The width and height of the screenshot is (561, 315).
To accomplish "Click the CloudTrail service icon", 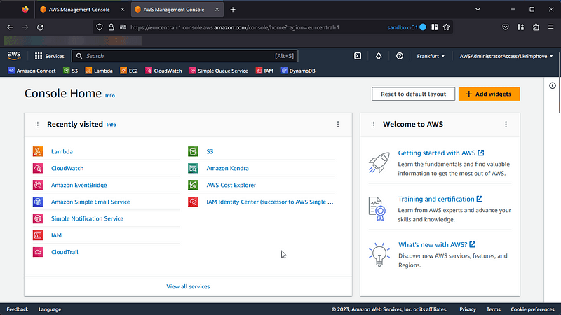I will tap(38, 252).
